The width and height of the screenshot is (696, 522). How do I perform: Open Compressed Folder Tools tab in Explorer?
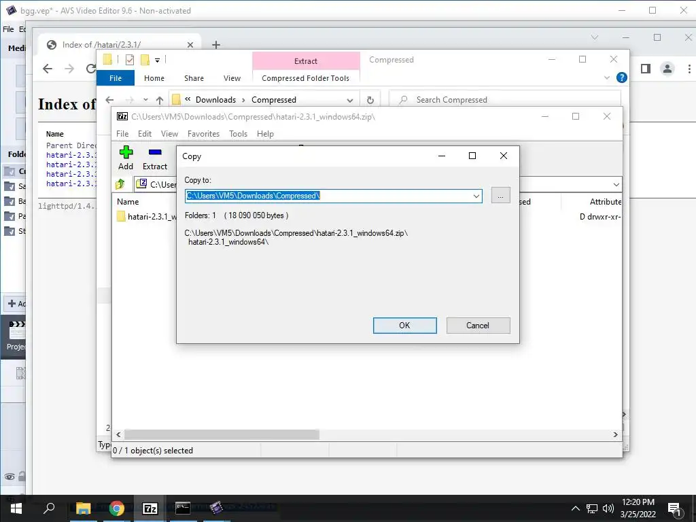pyautogui.click(x=305, y=78)
